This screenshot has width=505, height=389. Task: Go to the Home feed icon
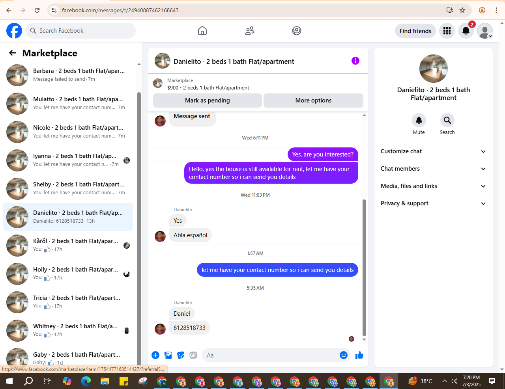coord(202,31)
